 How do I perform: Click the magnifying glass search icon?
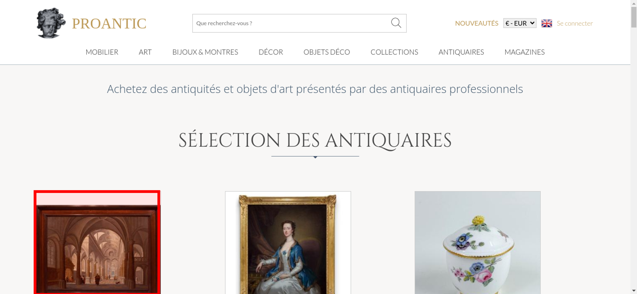tap(396, 23)
